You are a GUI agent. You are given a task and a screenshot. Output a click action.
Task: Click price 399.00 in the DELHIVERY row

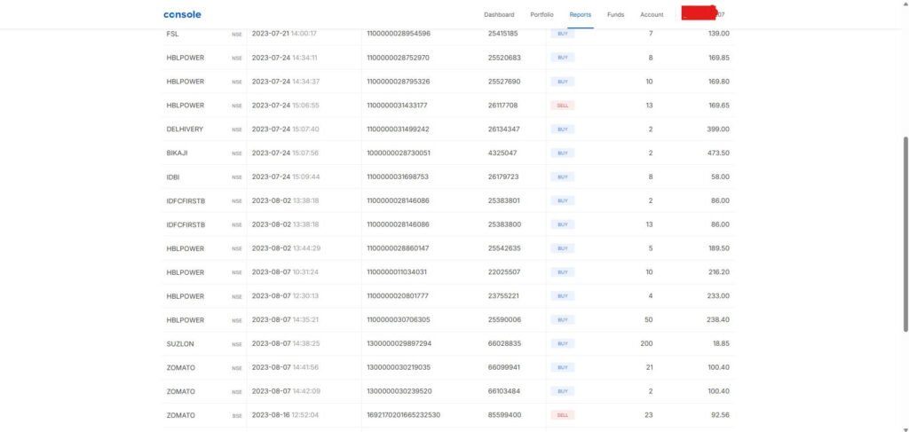tap(718, 130)
